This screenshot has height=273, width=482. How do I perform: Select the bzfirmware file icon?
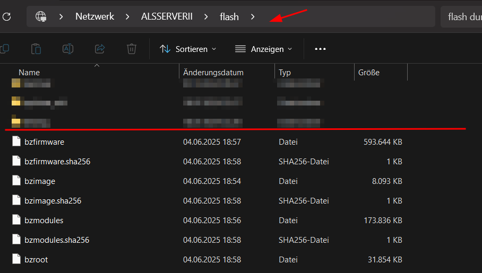pos(16,141)
